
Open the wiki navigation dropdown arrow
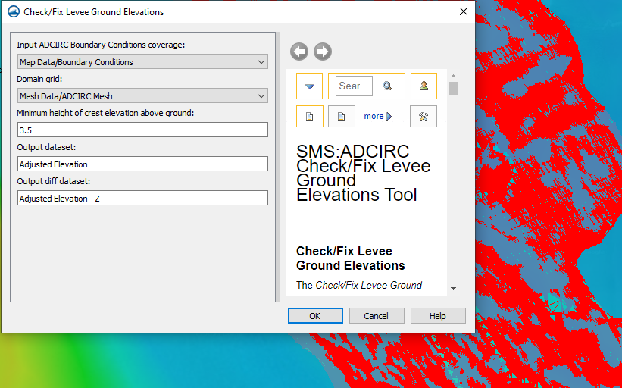309,86
